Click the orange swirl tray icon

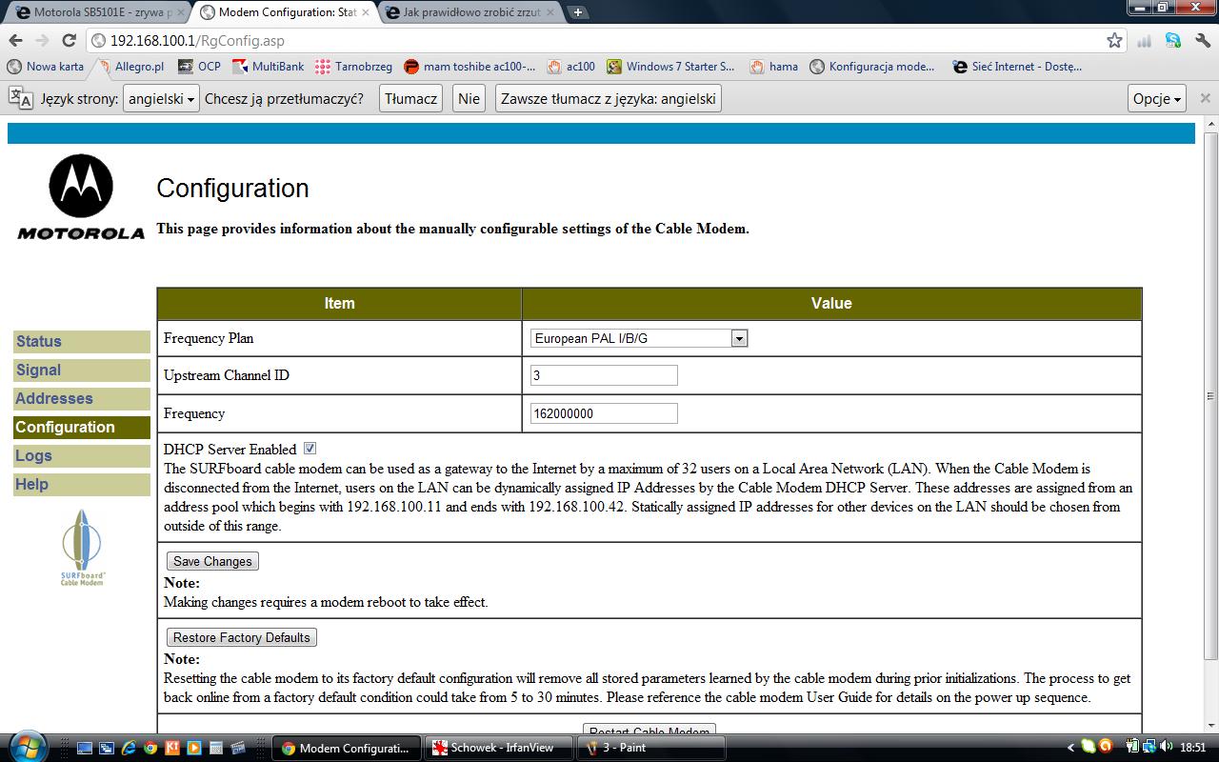click(1105, 748)
